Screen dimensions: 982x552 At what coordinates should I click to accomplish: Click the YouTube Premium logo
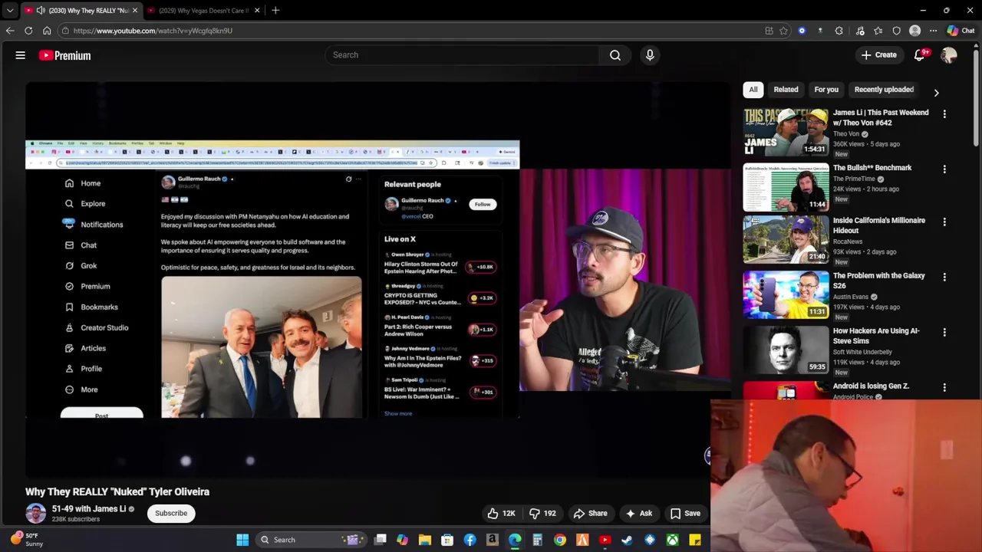pos(65,55)
